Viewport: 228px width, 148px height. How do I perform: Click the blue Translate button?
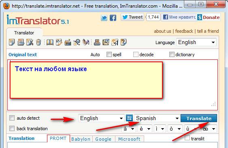[199, 118]
